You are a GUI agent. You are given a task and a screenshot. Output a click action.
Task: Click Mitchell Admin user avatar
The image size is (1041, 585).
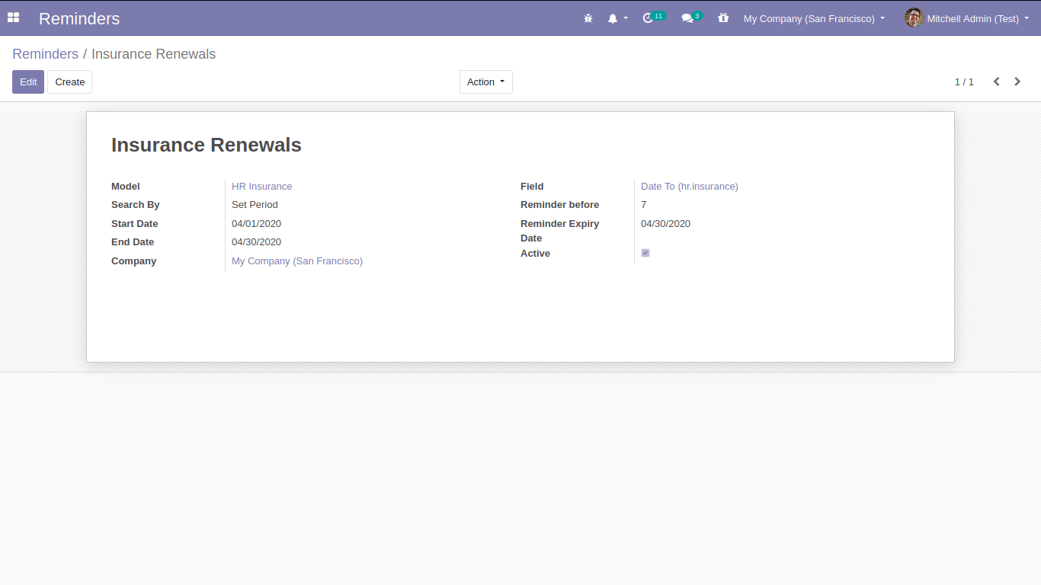point(914,18)
